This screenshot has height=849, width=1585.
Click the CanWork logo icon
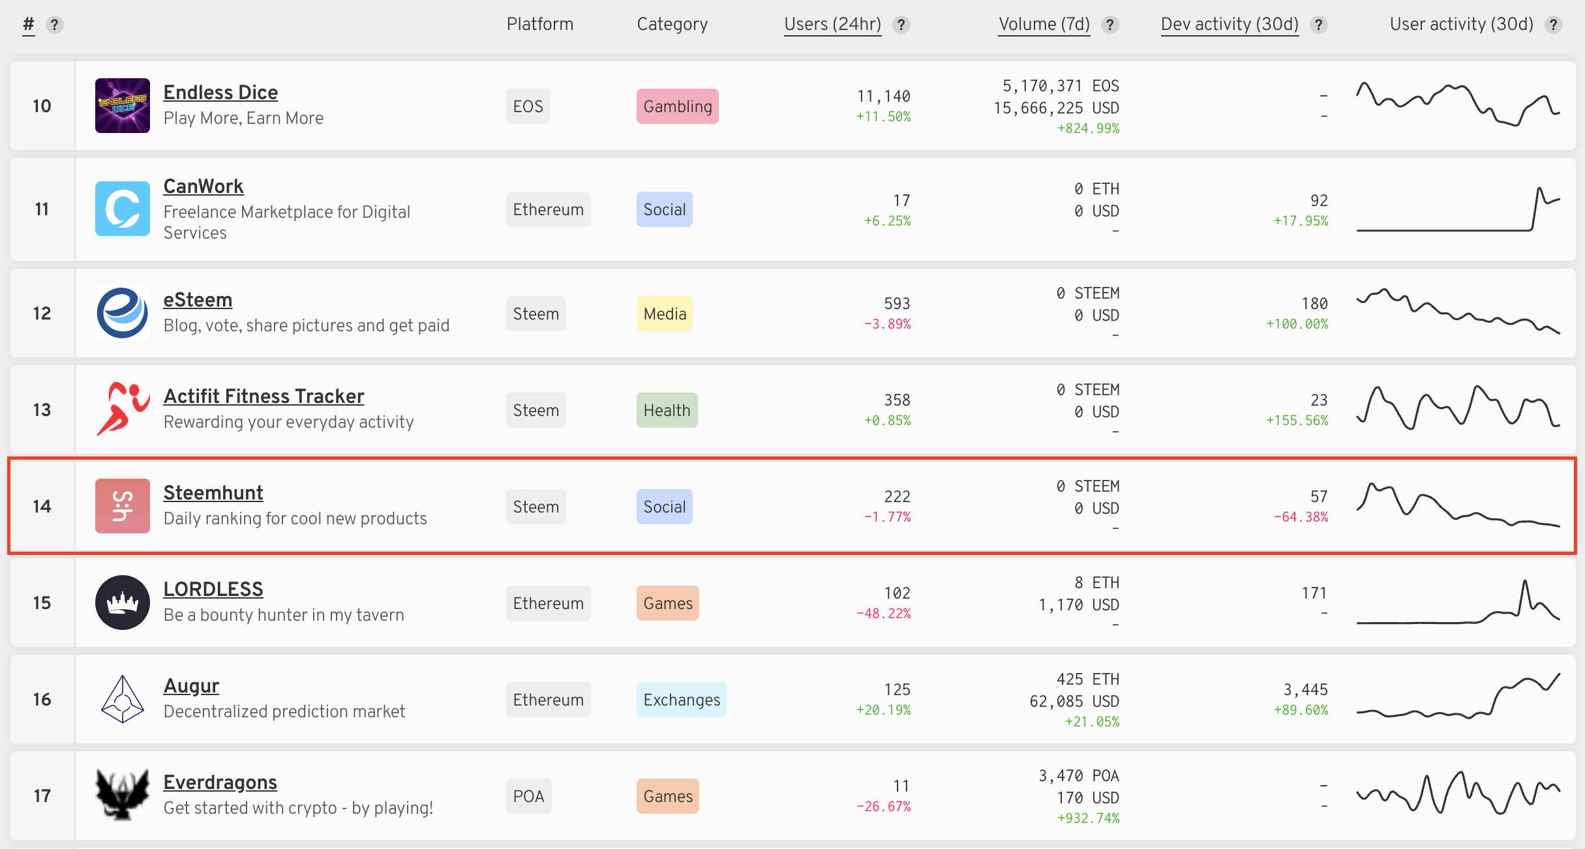click(123, 209)
